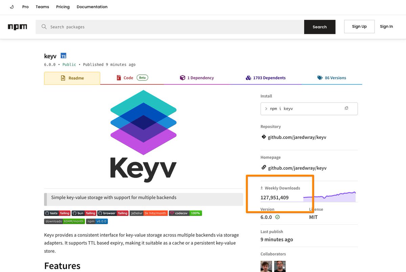Click the downloads 604M/month badge
The image size is (406, 272).
64,221
